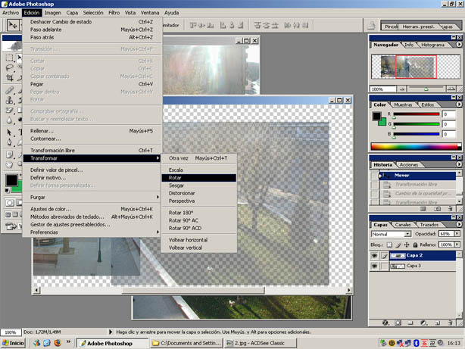Click the Inicio start button
This screenshot has width=465, height=349.
pos(13,344)
